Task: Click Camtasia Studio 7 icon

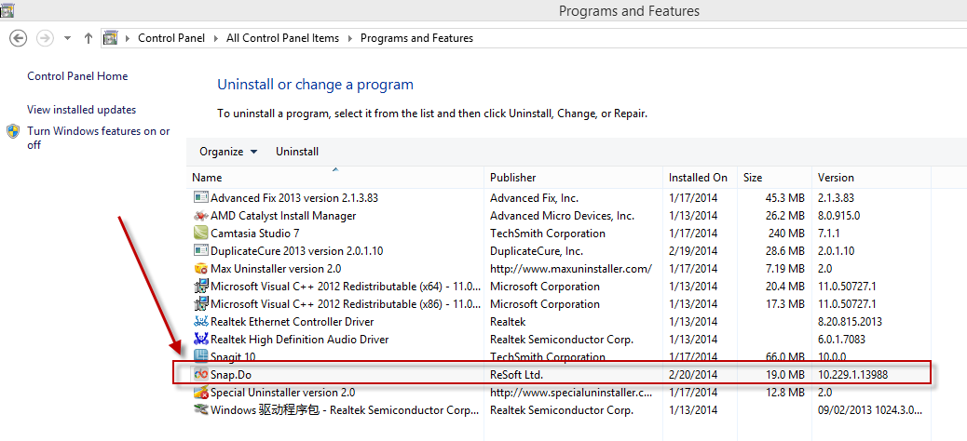Action: [x=201, y=234]
